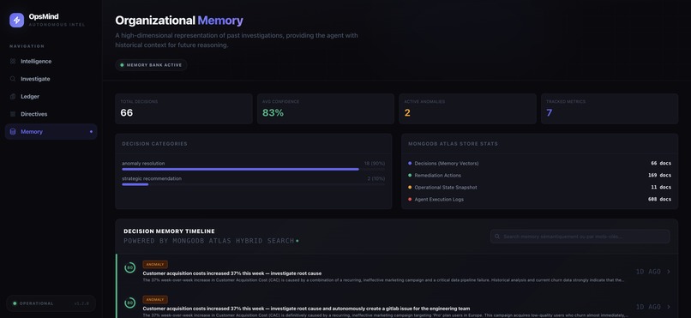
Task: Click the '11 docs' value
Action: [661, 187]
